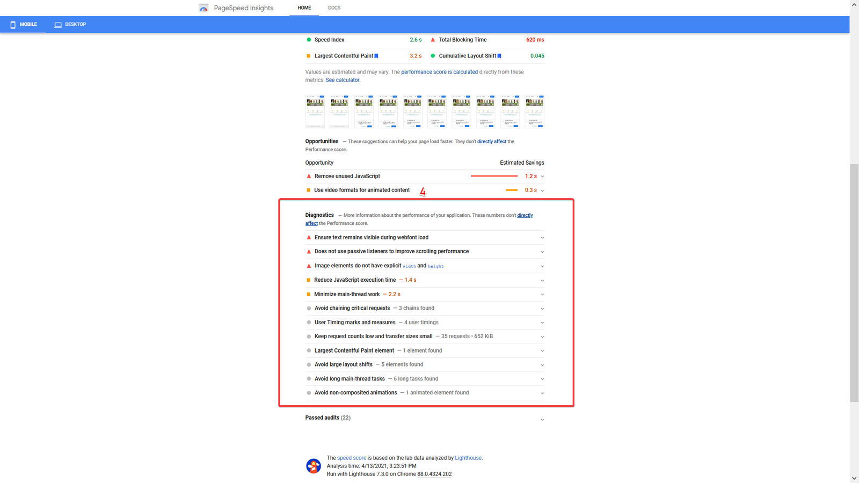Image resolution: width=859 pixels, height=483 pixels.
Task: Click the scrollbar up arrow
Action: (854, 5)
